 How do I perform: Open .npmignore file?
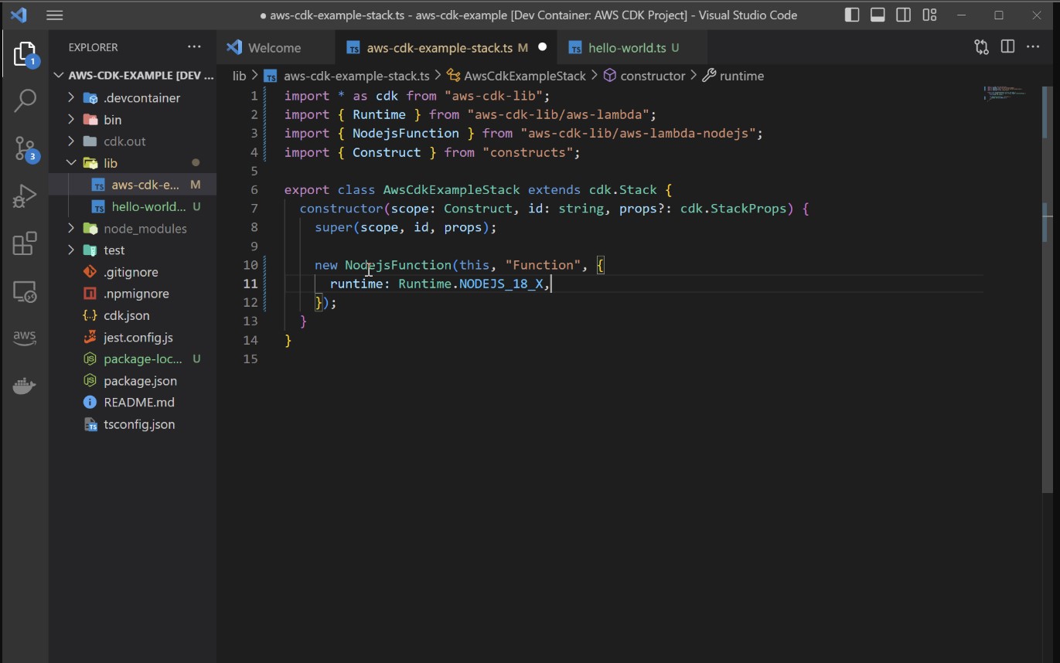133,294
